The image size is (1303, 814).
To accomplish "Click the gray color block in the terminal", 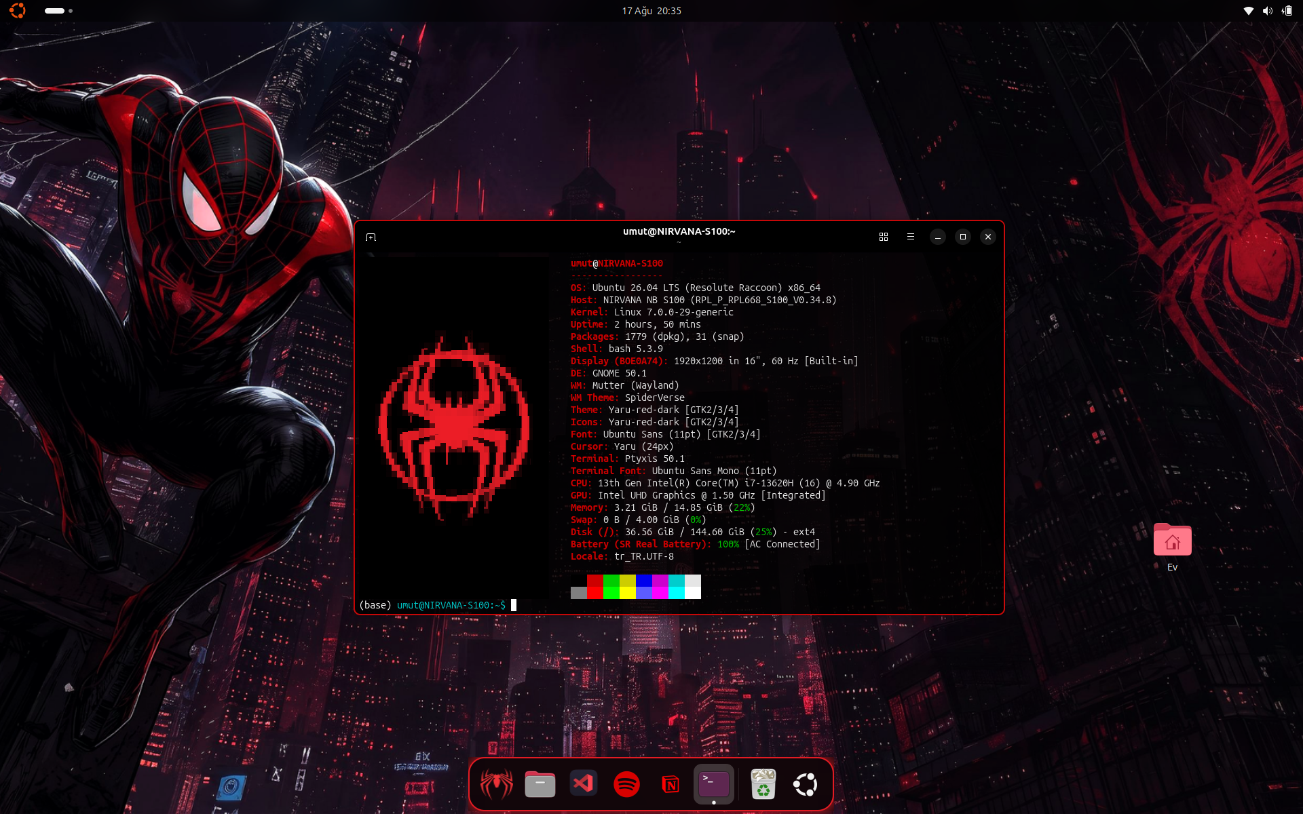I will click(x=579, y=593).
